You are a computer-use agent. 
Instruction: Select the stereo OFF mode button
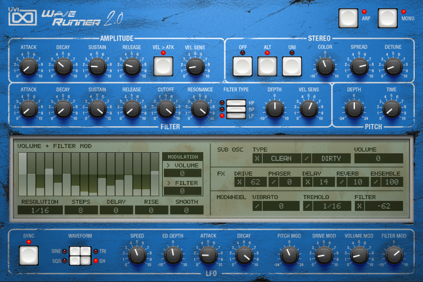tap(243, 66)
